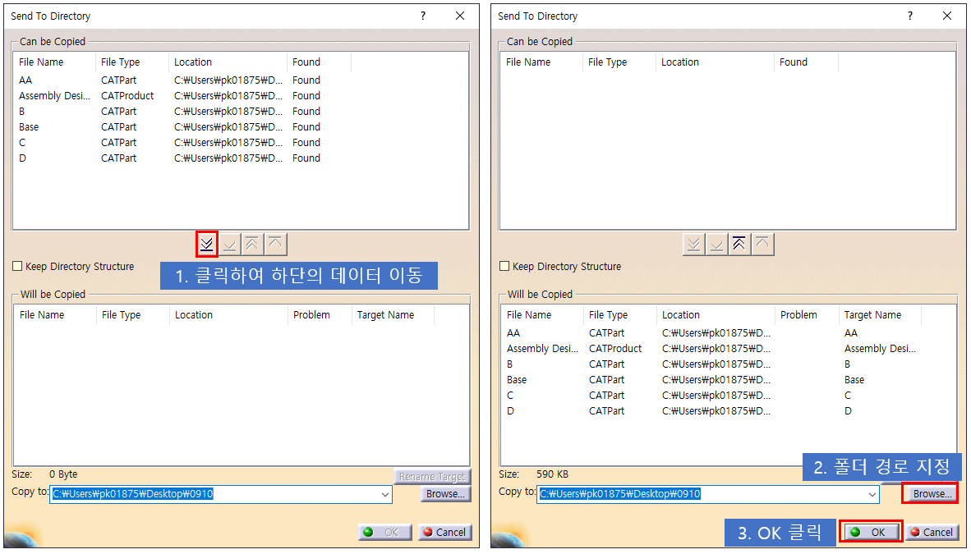971x554 pixels.
Task: Click the Rename Target button
Action: pyautogui.click(x=432, y=476)
